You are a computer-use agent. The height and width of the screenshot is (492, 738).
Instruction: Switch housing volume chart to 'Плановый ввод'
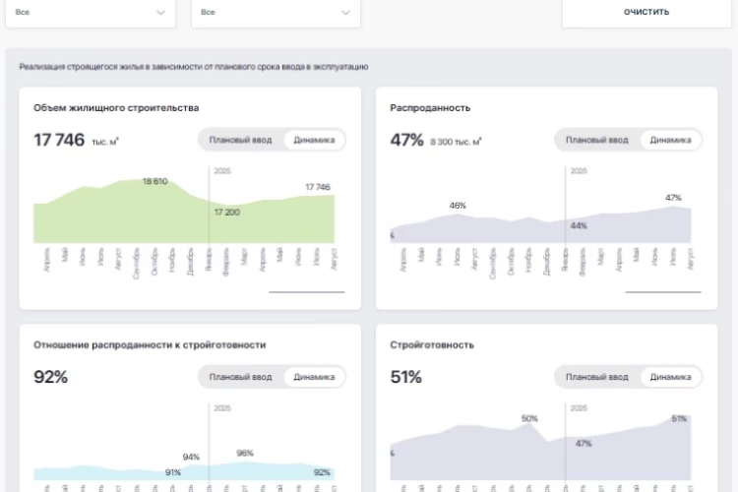(x=240, y=140)
